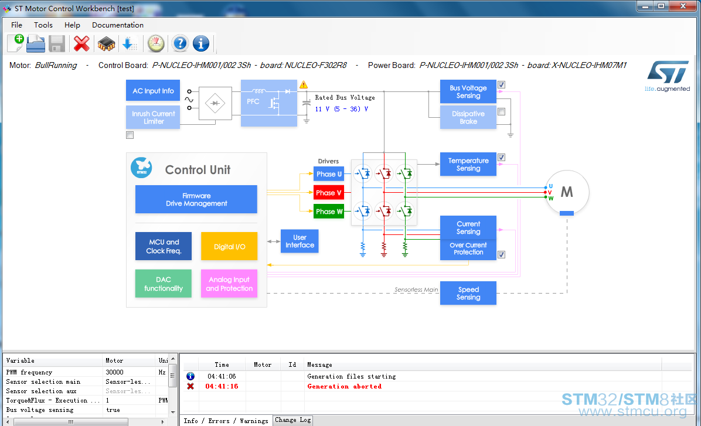Image resolution: width=701 pixels, height=426 pixels.
Task: Click the Message column header in log
Action: click(x=483, y=364)
